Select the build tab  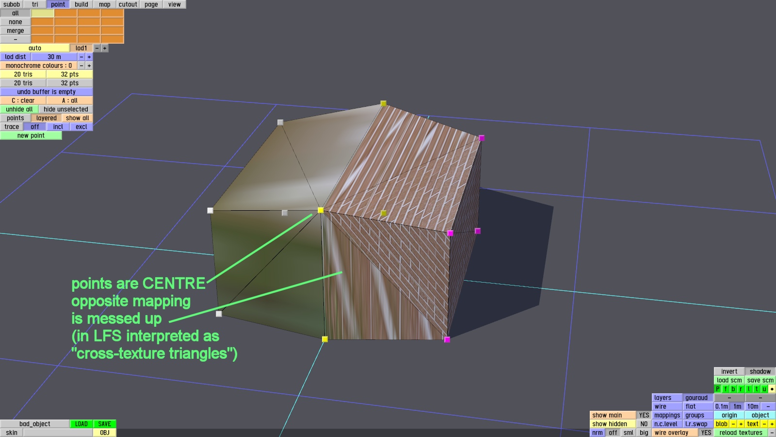point(81,4)
